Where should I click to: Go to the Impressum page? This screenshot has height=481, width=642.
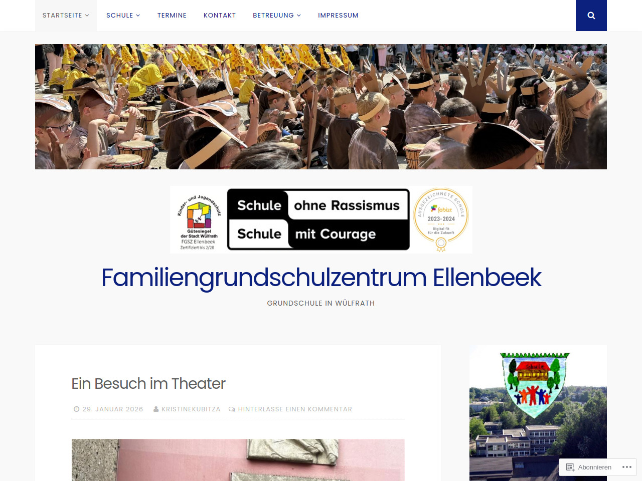338,16
